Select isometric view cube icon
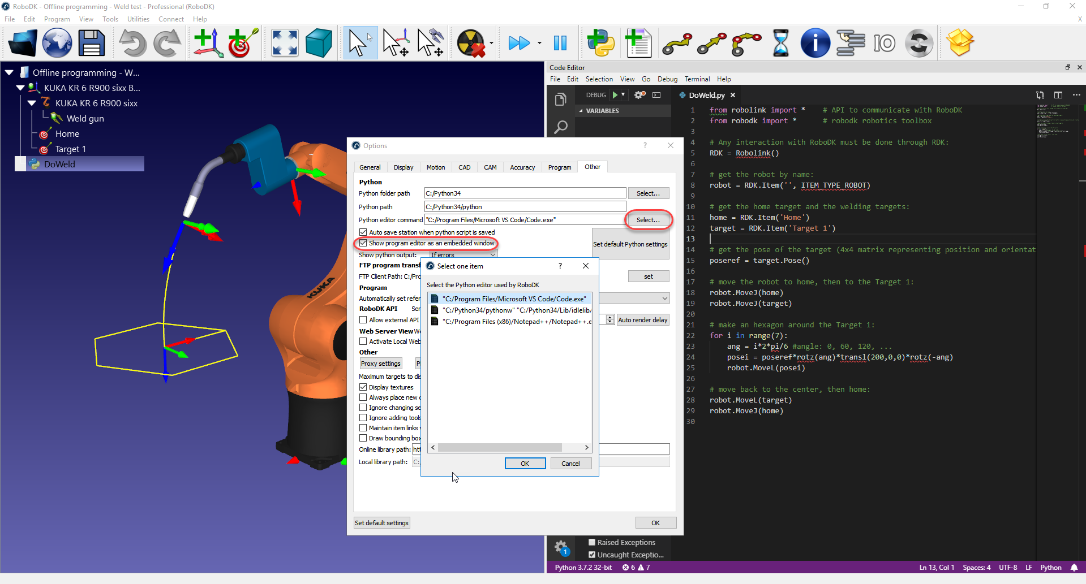The image size is (1086, 584). coord(319,43)
